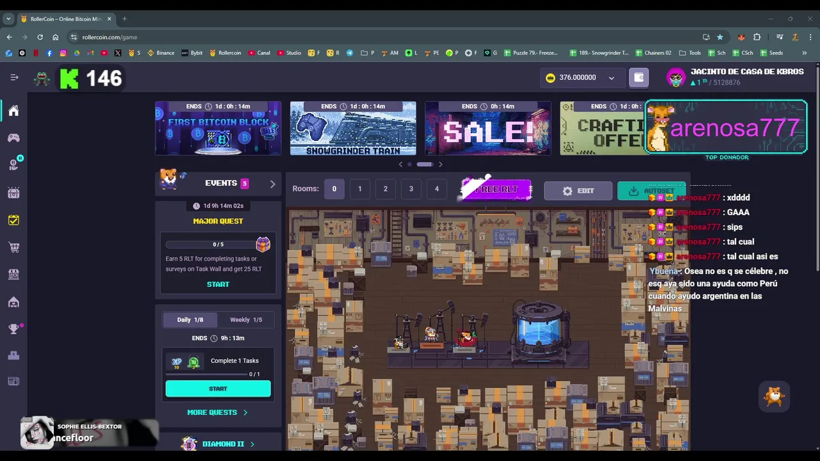Click the cyan START daily task button
Screen dimensions: 820x461
(218, 389)
